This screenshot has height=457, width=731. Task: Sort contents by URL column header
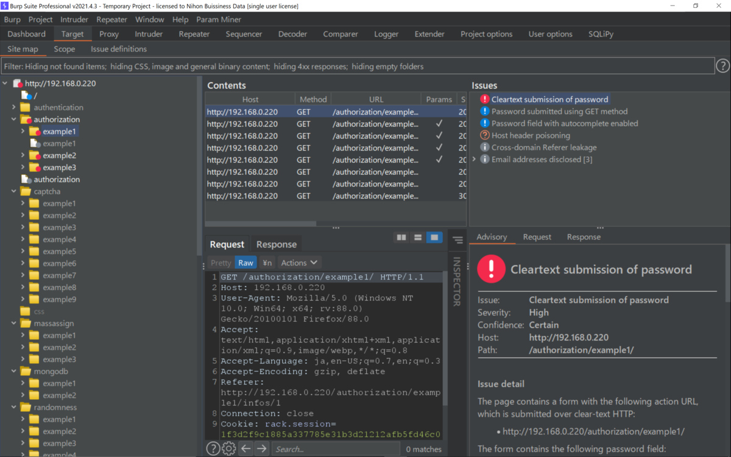point(376,99)
